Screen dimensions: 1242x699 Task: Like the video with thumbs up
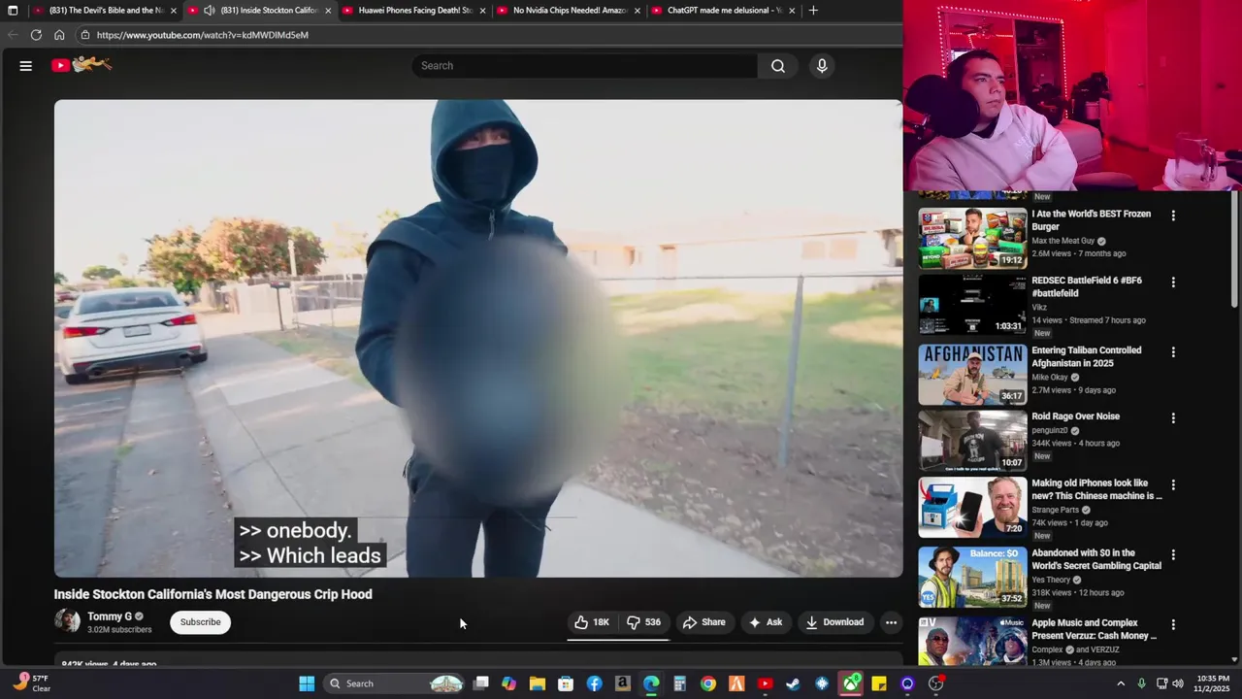pos(592,622)
